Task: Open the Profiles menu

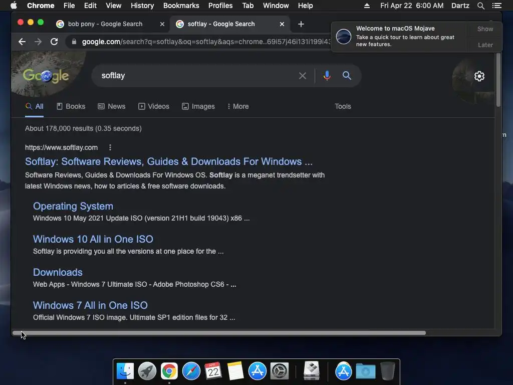Action: [x=220, y=6]
